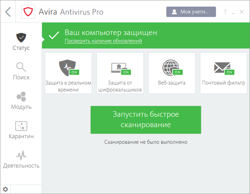Click Проверить наличие обновлений link
Screen dimensions: 250x194
point(103,41)
